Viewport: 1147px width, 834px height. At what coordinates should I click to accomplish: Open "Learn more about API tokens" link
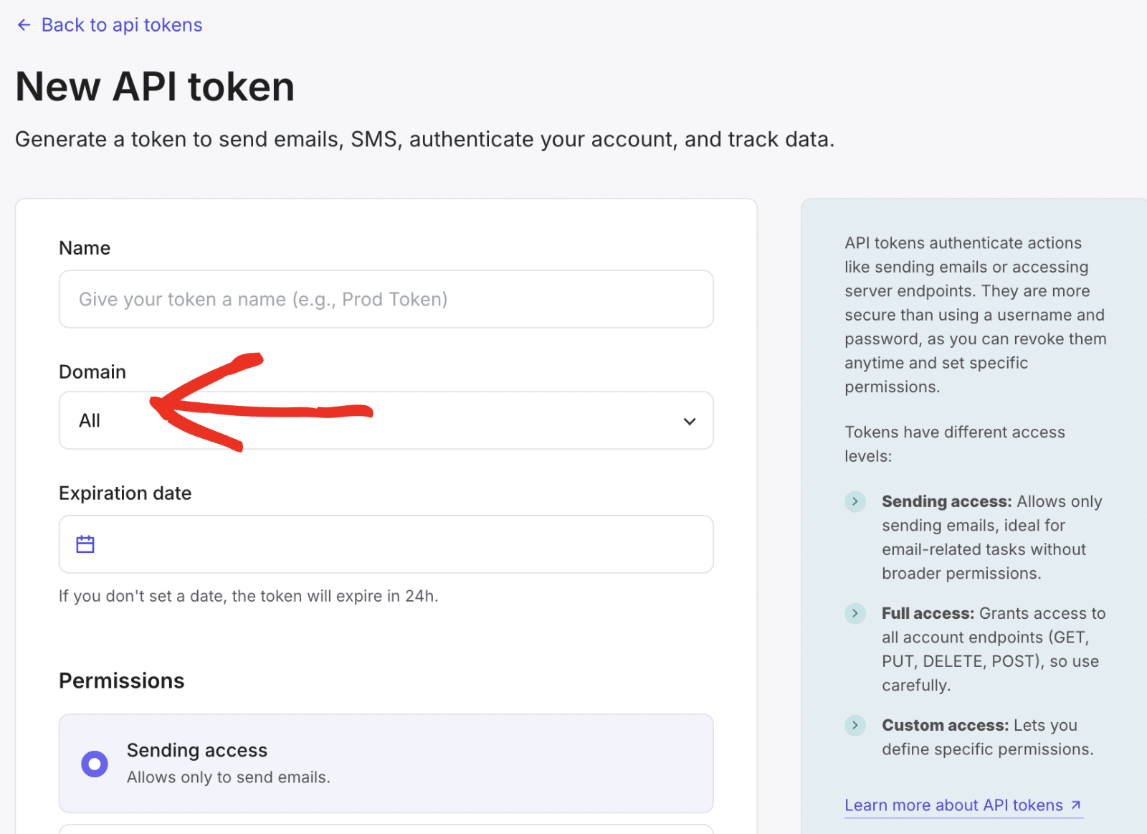click(953, 805)
